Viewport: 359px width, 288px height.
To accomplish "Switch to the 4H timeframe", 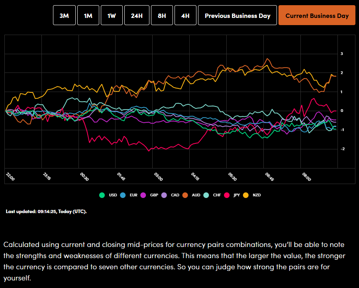I will (x=185, y=16).
